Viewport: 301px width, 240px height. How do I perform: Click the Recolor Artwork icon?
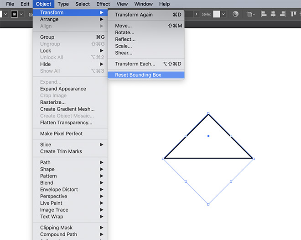pos(236,14)
